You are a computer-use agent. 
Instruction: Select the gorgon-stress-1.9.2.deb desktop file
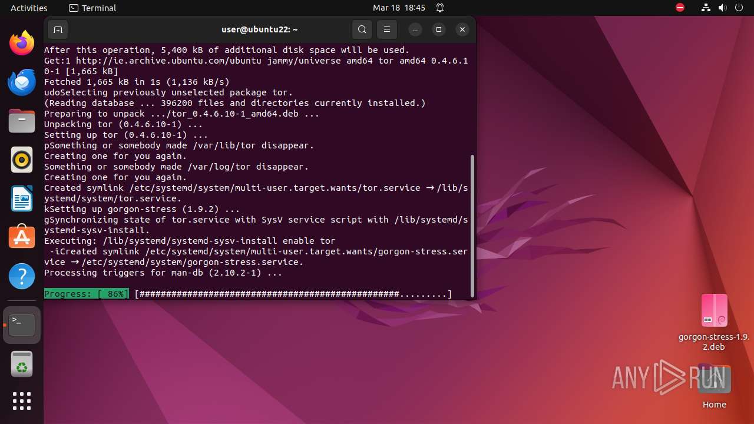click(x=714, y=322)
